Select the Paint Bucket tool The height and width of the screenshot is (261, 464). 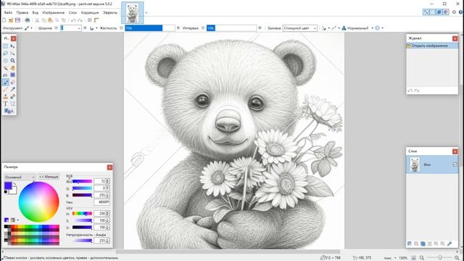[6, 75]
